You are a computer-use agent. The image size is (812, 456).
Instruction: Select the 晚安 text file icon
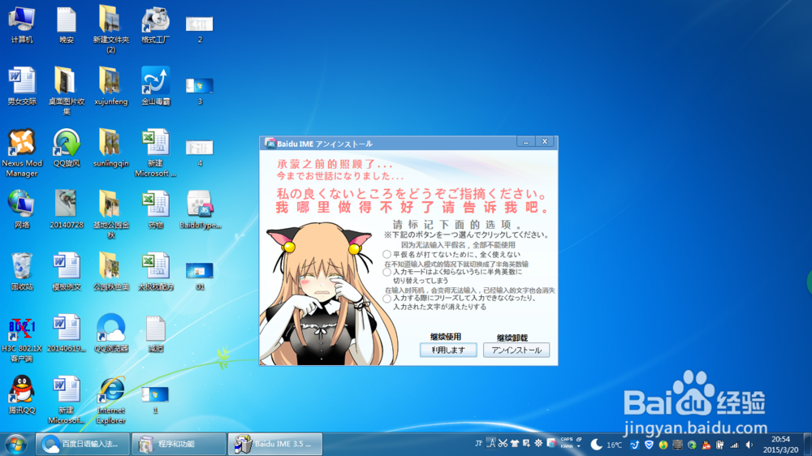67,25
